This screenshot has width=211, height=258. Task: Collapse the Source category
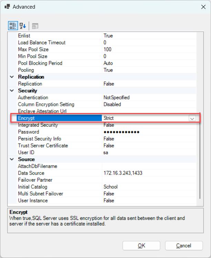pos(12,159)
